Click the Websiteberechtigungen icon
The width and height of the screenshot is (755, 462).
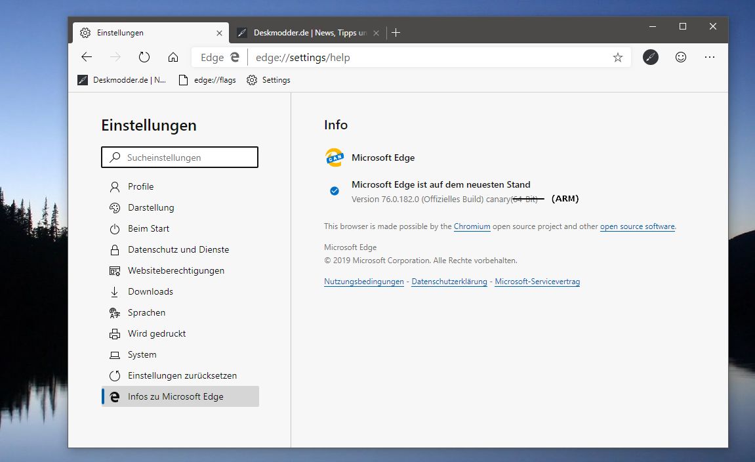115,271
